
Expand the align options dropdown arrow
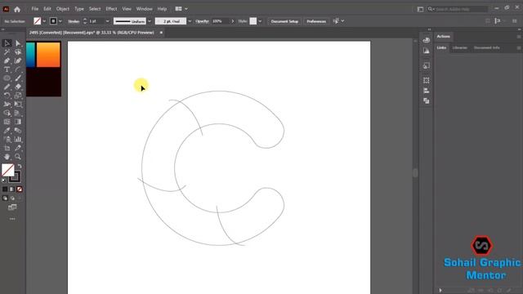point(342,21)
